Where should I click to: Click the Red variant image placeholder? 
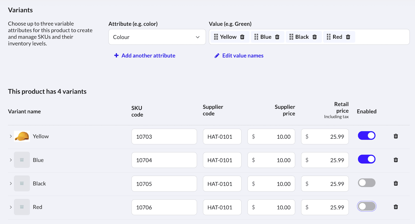point(22,207)
